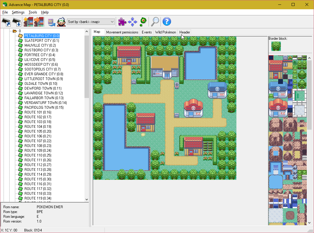Switch to the Wild Pokémon tab
This screenshot has height=233, width=314.
coord(165,32)
